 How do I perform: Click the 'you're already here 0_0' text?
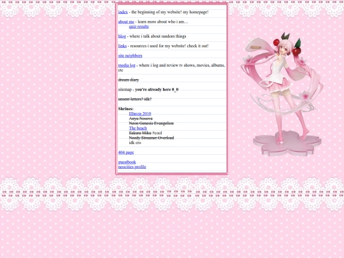[157, 90]
